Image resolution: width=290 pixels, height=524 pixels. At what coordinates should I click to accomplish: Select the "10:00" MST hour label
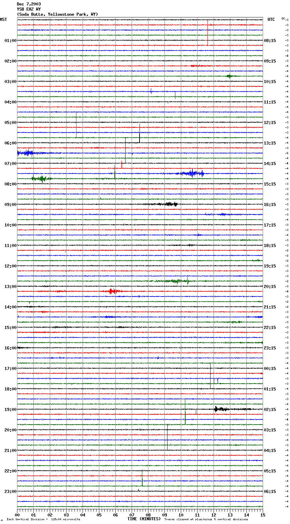point(11,225)
